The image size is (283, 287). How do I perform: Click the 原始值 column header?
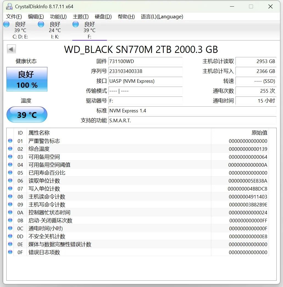[x=240, y=133]
